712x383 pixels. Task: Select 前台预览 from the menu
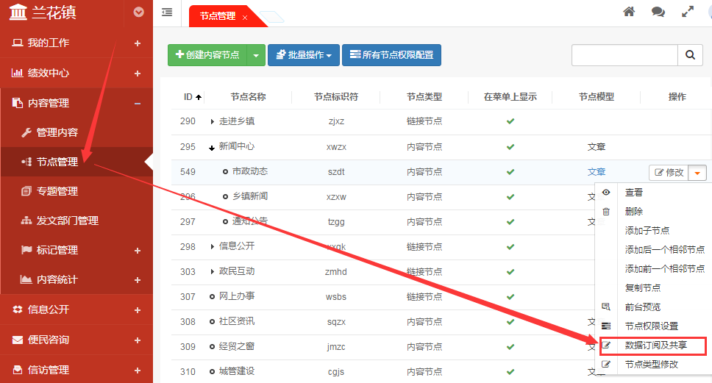643,307
